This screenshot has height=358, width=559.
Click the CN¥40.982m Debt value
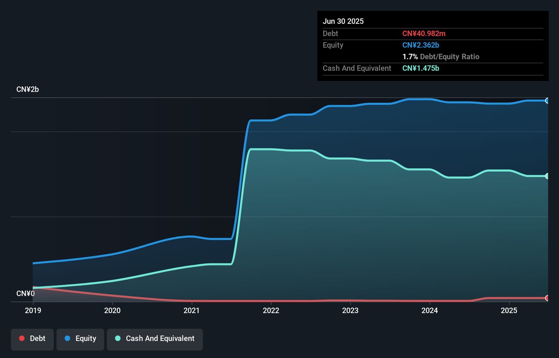tap(424, 33)
